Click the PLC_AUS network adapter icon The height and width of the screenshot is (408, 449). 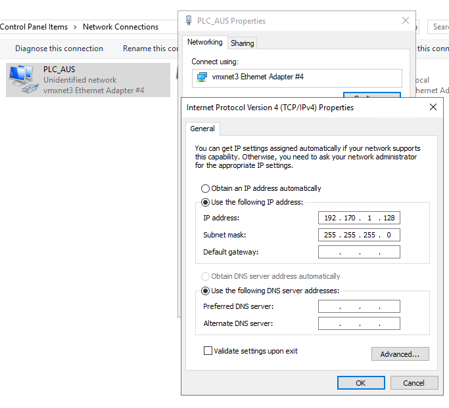24,80
